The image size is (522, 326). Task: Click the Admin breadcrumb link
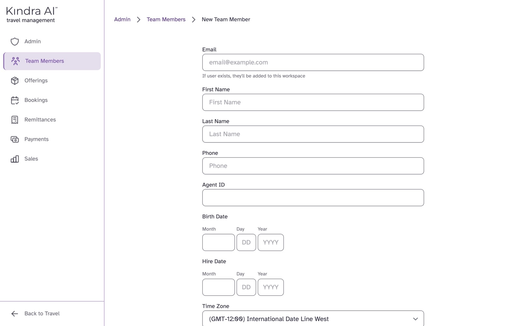point(122,20)
